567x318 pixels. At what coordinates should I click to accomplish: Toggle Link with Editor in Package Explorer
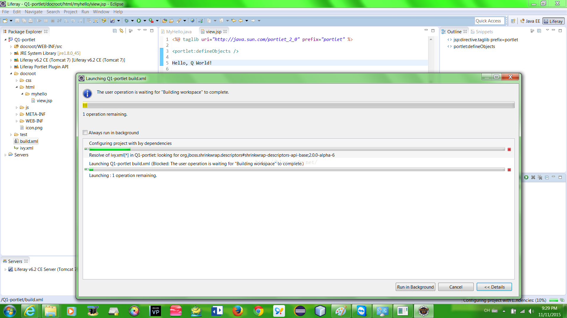coord(121,31)
